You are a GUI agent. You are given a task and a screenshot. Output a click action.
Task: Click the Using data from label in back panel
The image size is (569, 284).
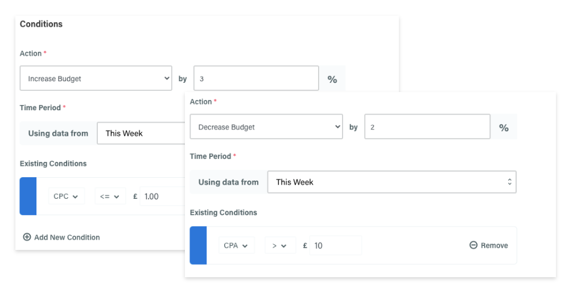pos(58,133)
